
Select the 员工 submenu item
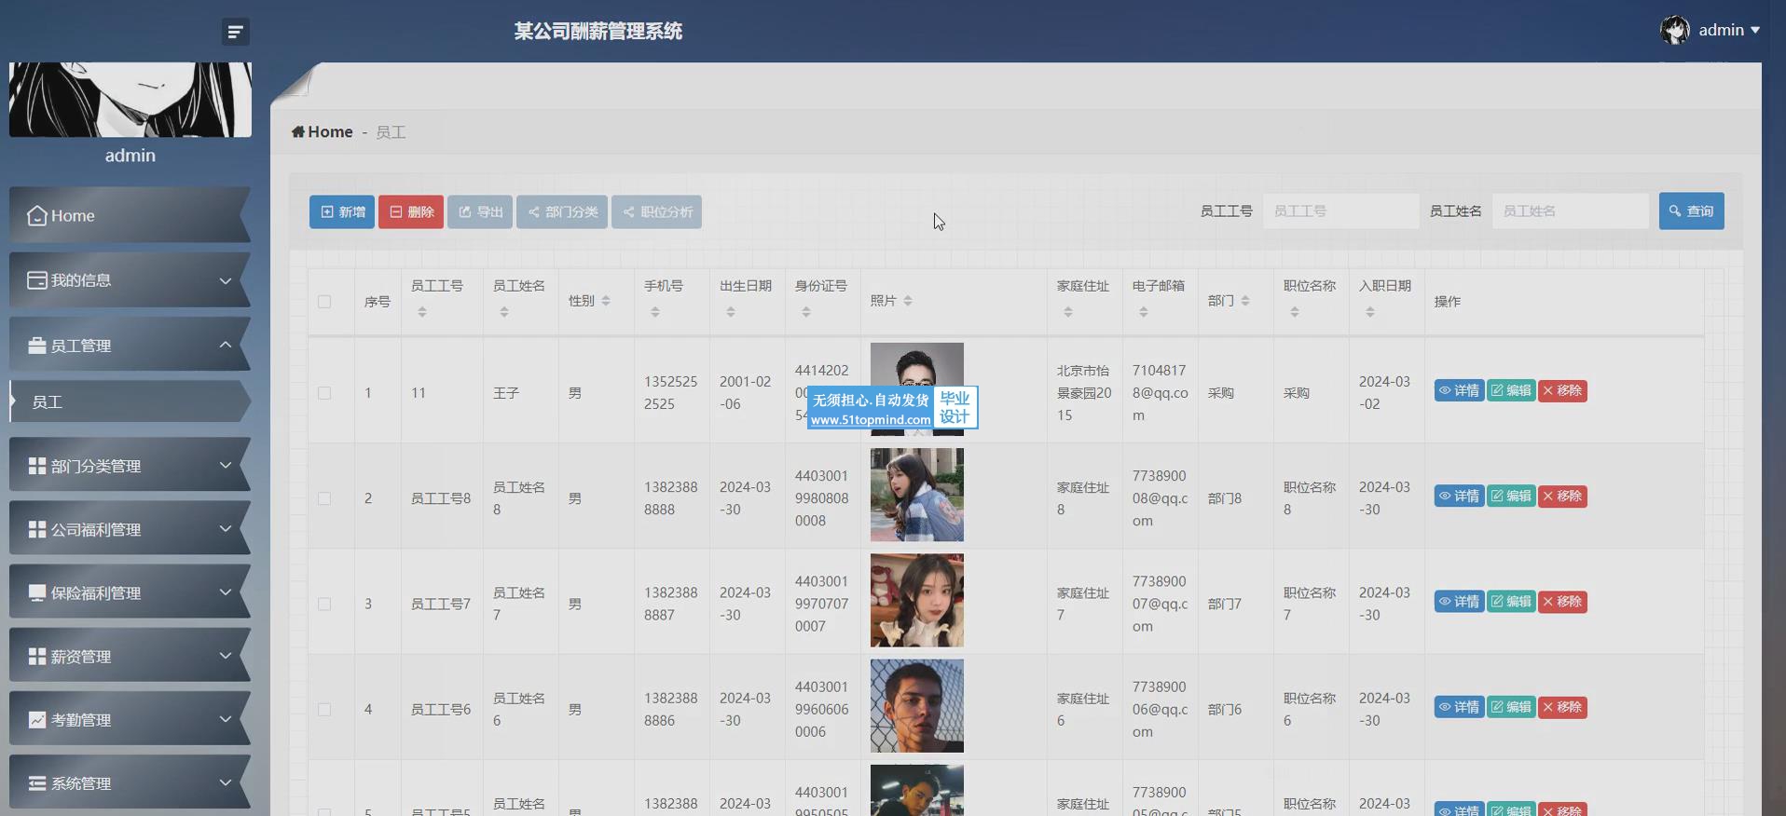click(x=130, y=401)
